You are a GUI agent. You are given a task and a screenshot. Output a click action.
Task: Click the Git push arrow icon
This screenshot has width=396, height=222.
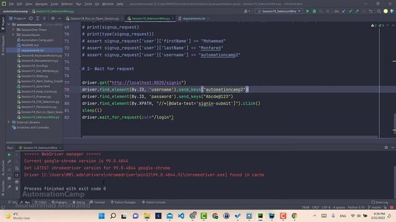click(x=357, y=11)
